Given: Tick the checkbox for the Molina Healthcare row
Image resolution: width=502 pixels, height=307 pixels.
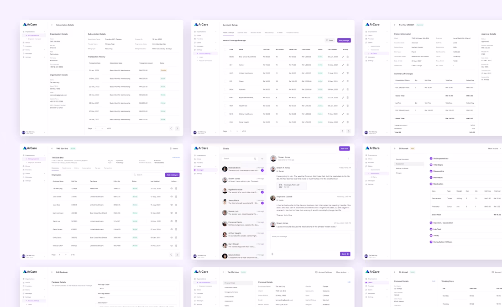Looking at the screenshot, I should pyautogui.click(x=225, y=114).
